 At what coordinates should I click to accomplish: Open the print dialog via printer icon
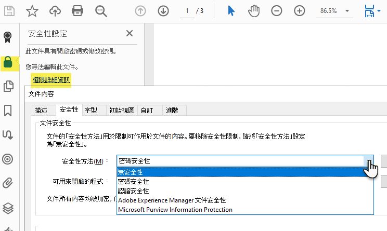pyautogui.click(x=78, y=11)
